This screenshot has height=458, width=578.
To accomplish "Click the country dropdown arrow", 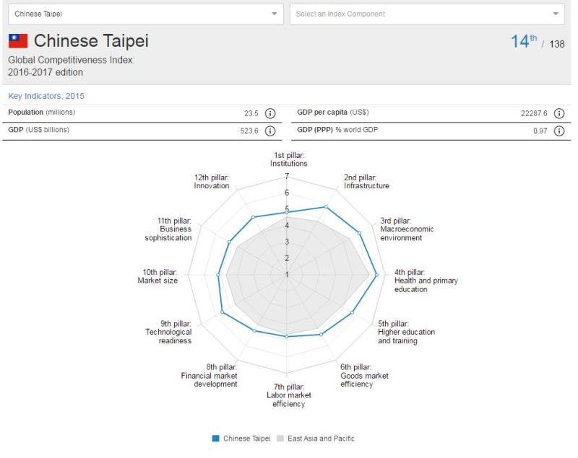I will click(x=274, y=14).
